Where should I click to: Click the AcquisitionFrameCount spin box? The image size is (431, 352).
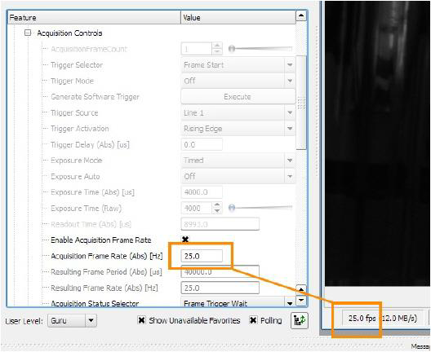tap(202, 49)
